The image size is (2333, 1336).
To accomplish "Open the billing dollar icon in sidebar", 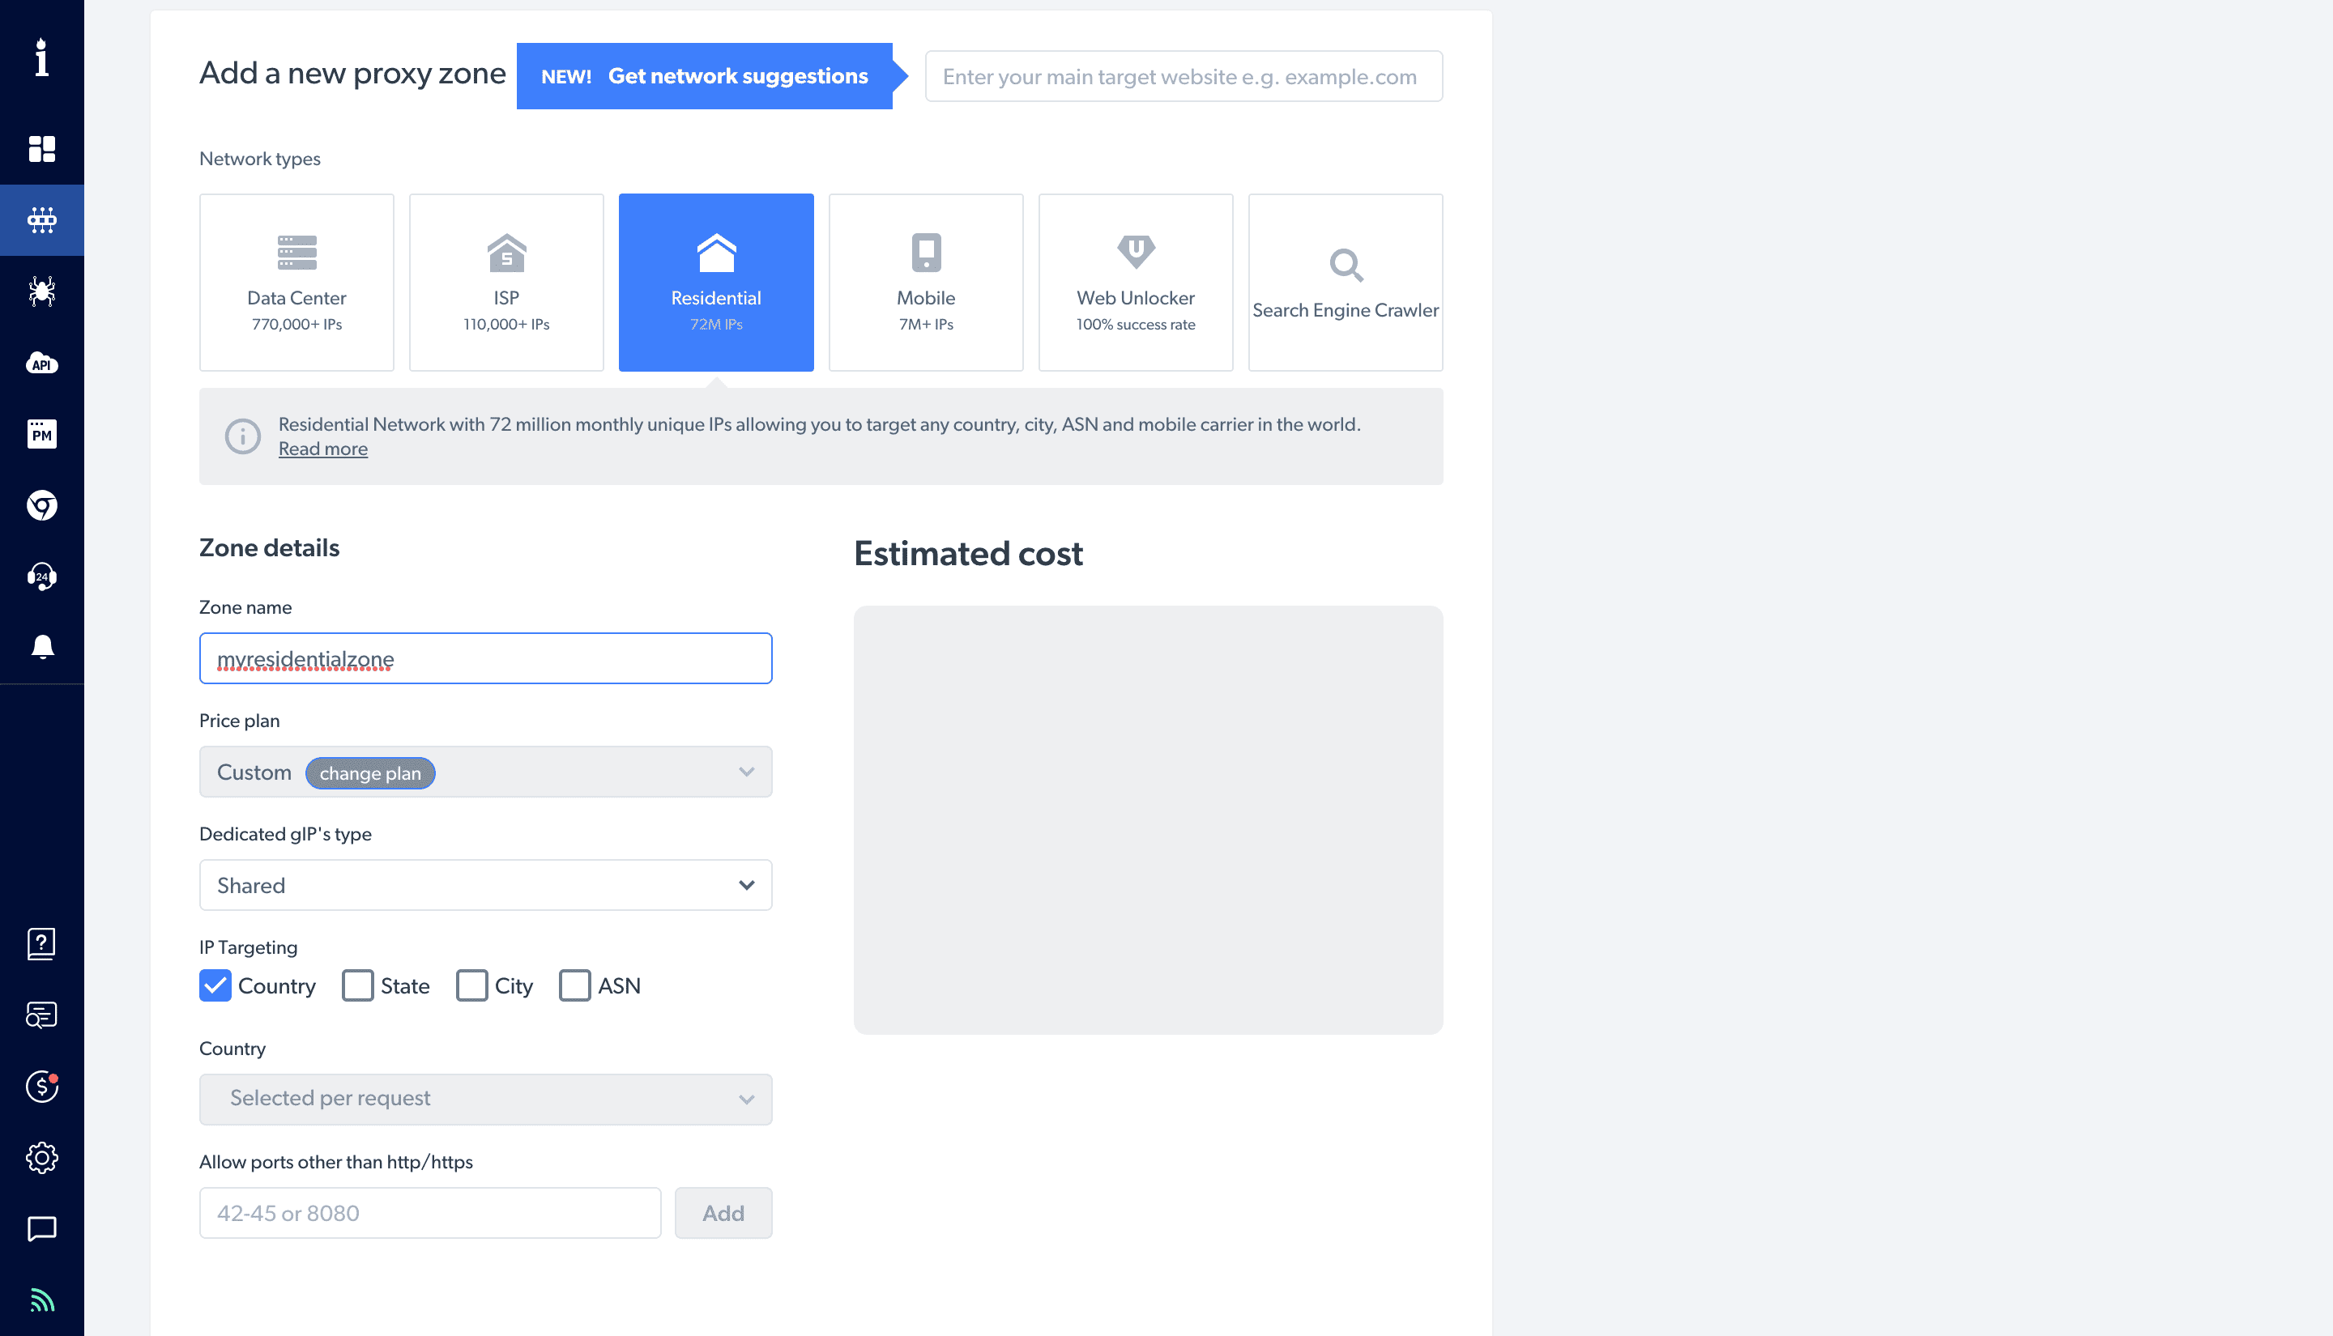I will pos(41,1087).
